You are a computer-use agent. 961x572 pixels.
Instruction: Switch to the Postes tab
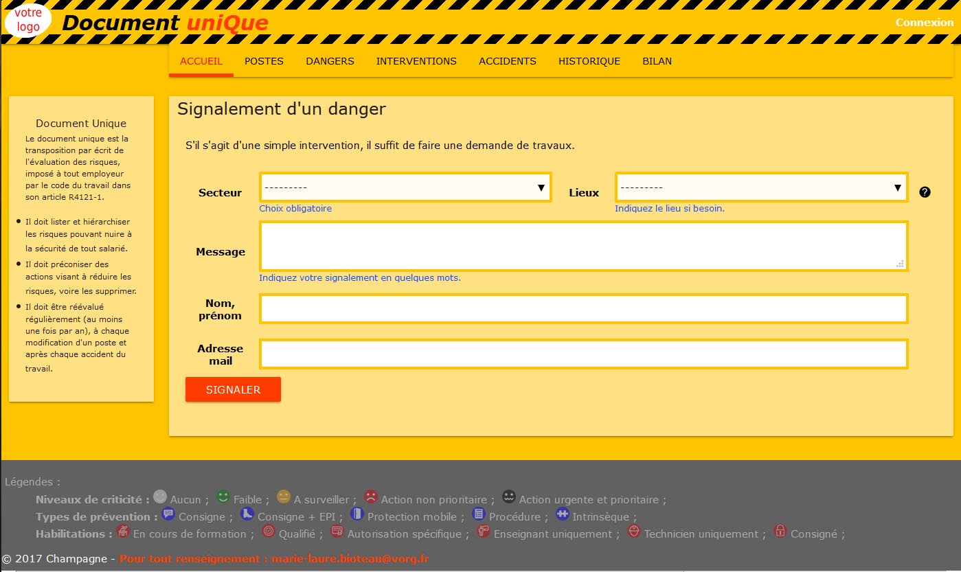pyautogui.click(x=264, y=61)
